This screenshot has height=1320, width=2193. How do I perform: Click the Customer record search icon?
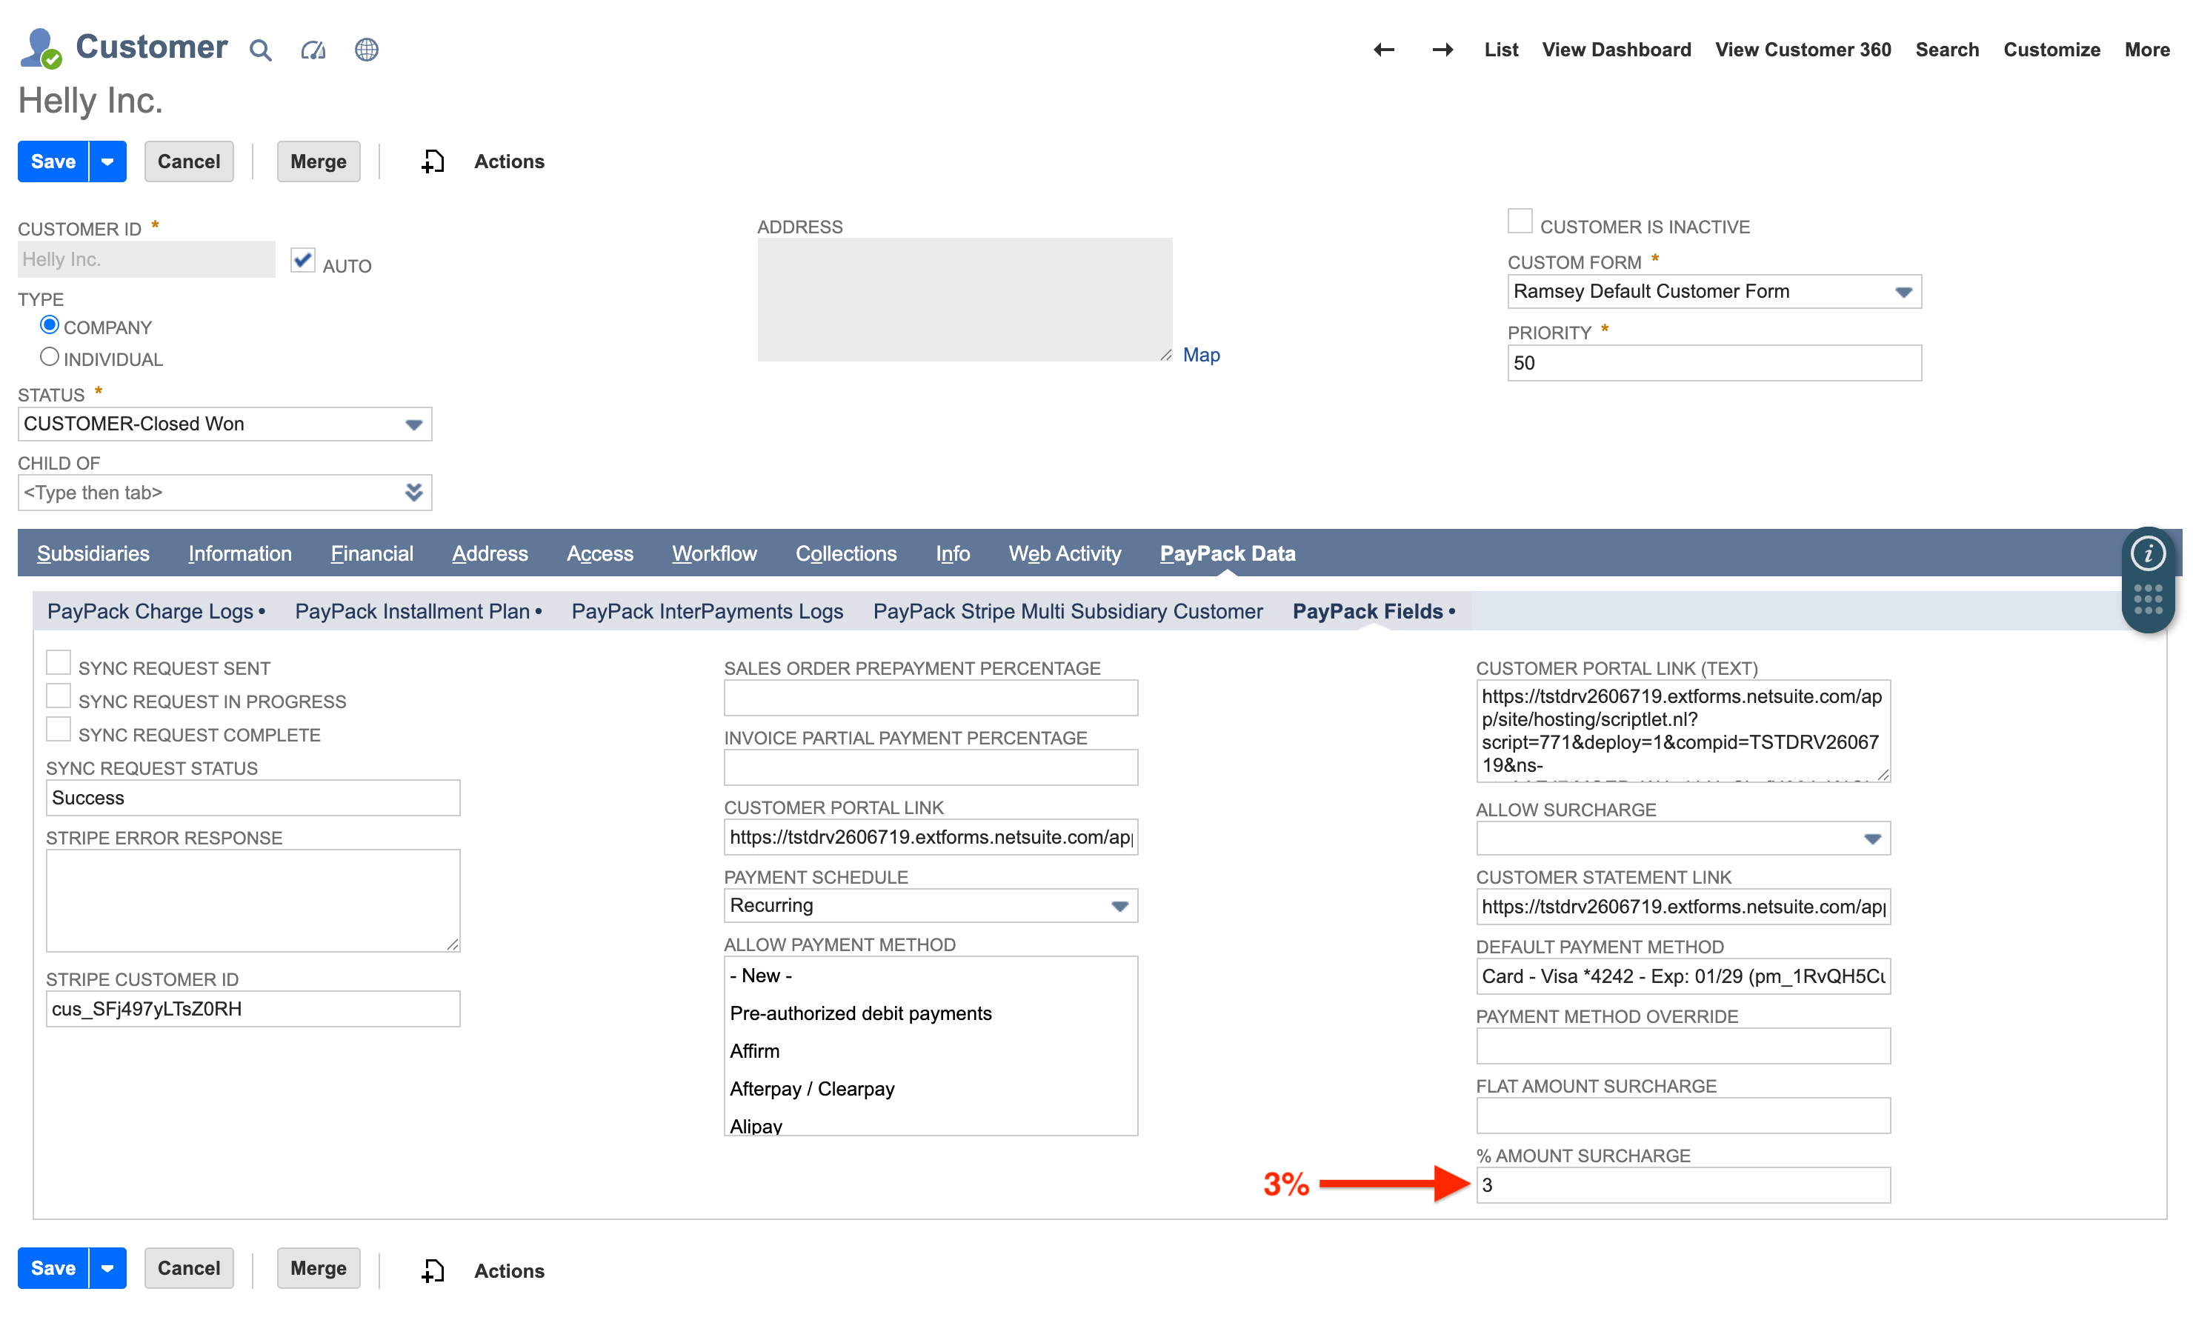(259, 50)
